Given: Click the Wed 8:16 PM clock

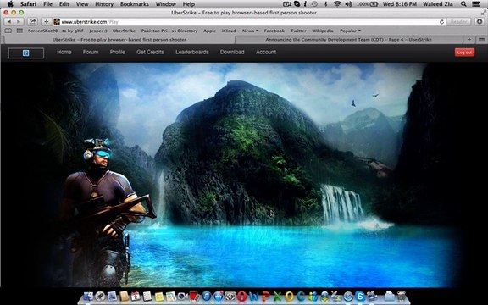Looking at the screenshot, I should click(x=400, y=4).
